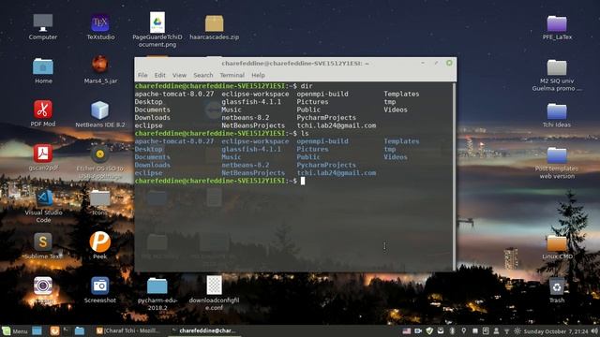The height and width of the screenshot is (337, 600).
Task: Select downloadconfigfile.conf file icon
Action: [215, 285]
